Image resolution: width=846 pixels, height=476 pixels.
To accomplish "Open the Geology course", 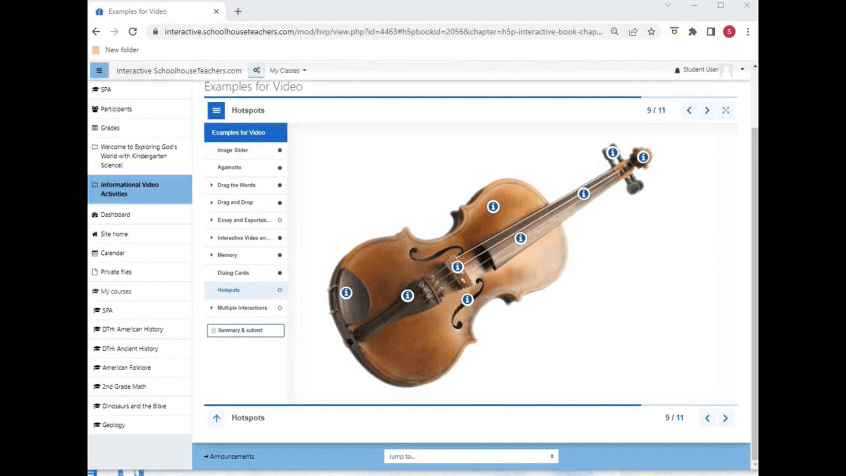I will [x=140, y=425].
